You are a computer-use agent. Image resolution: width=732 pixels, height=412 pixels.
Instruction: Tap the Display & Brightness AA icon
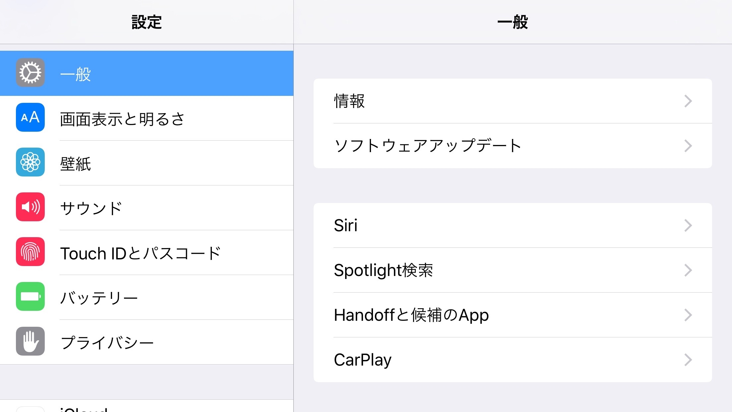pos(30,117)
